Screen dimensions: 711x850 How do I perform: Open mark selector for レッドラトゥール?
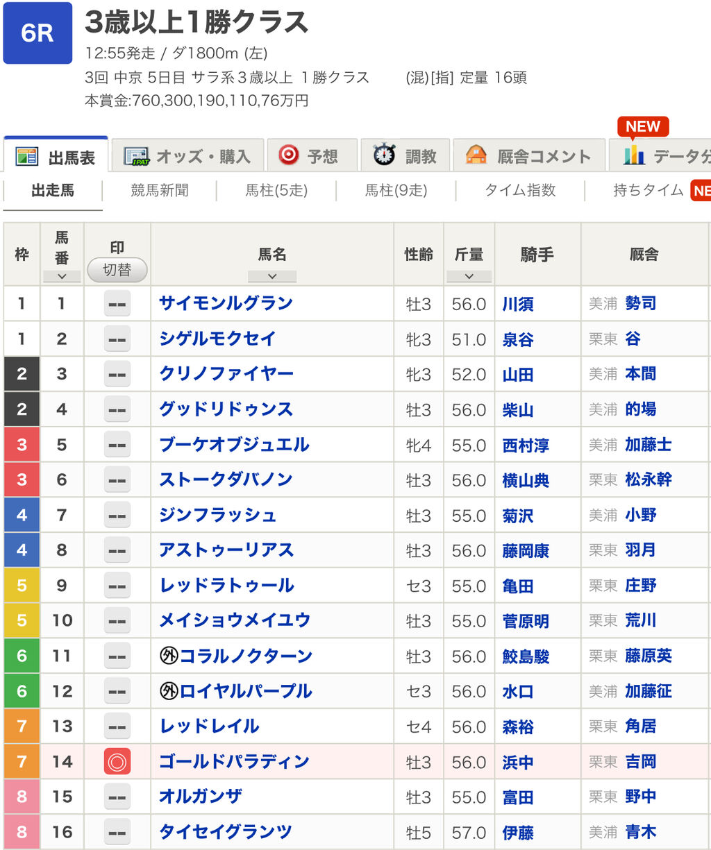pos(117,586)
